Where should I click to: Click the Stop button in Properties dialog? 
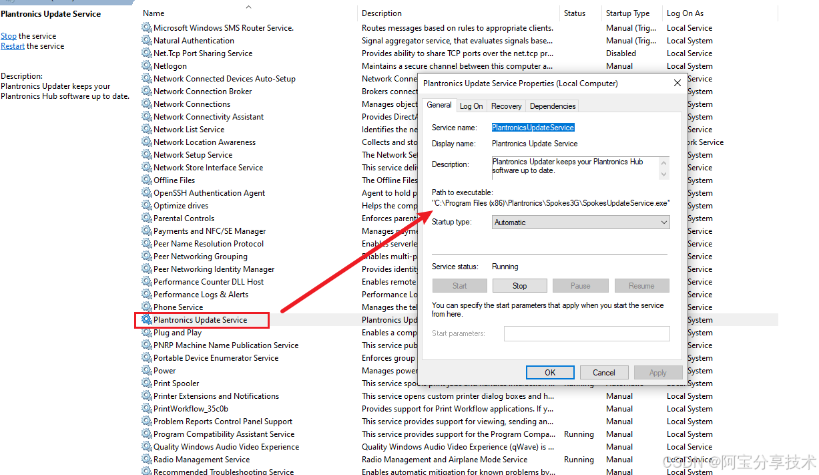520,286
